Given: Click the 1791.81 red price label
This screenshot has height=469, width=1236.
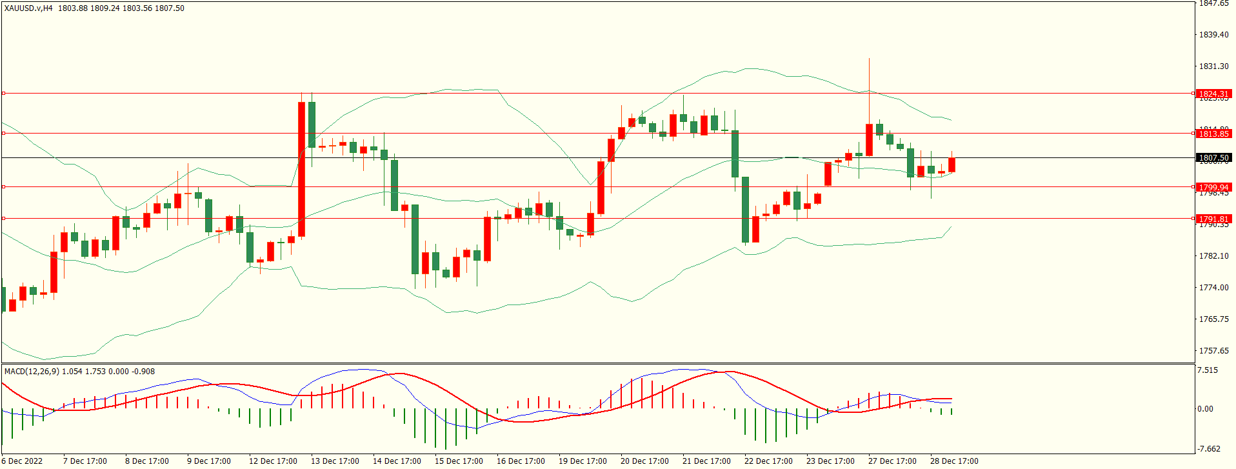Looking at the screenshot, I should tap(1213, 219).
